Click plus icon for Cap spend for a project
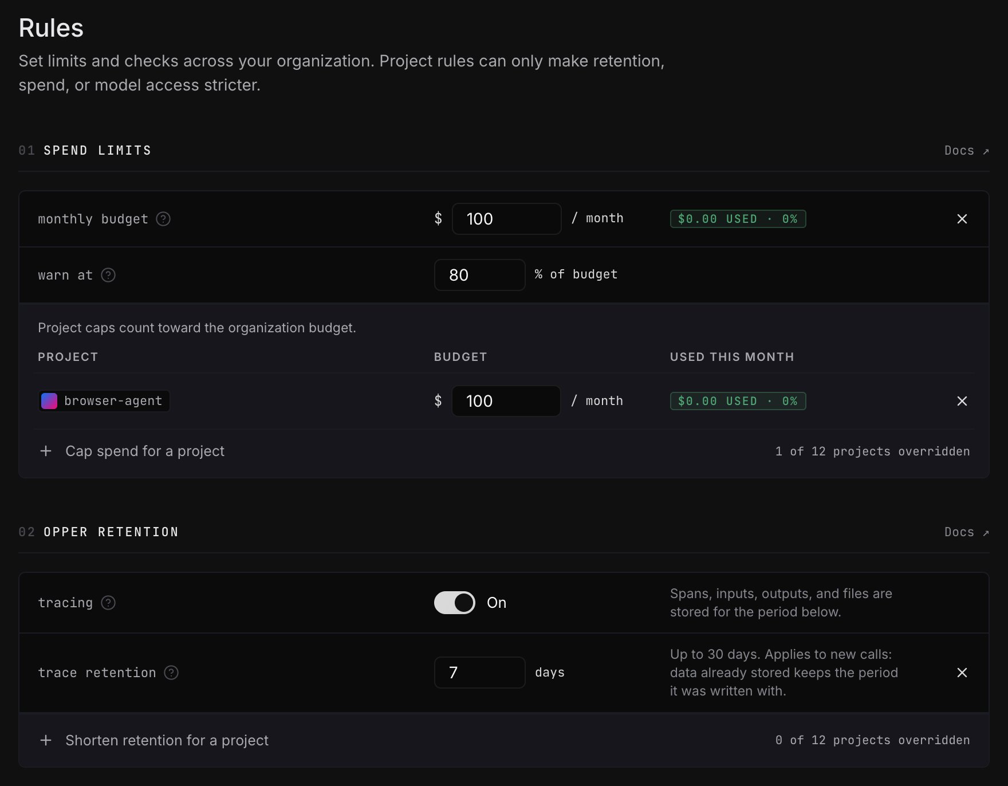 46,451
